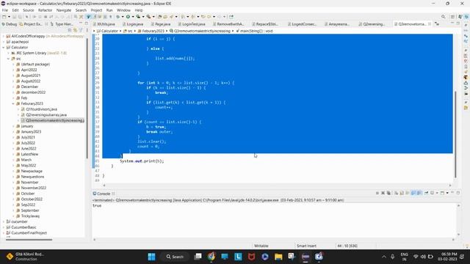Click Chrome icon in taskbar

pyautogui.click(x=211, y=257)
